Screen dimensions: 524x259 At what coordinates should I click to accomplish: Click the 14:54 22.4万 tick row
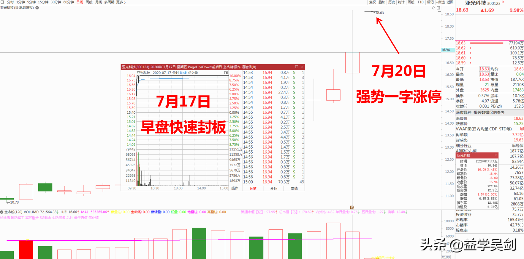point(273,92)
